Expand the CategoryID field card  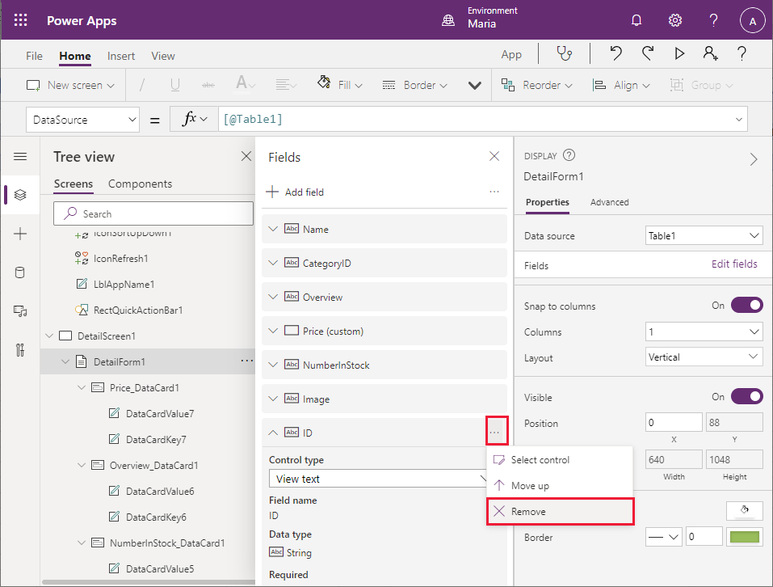pos(273,264)
